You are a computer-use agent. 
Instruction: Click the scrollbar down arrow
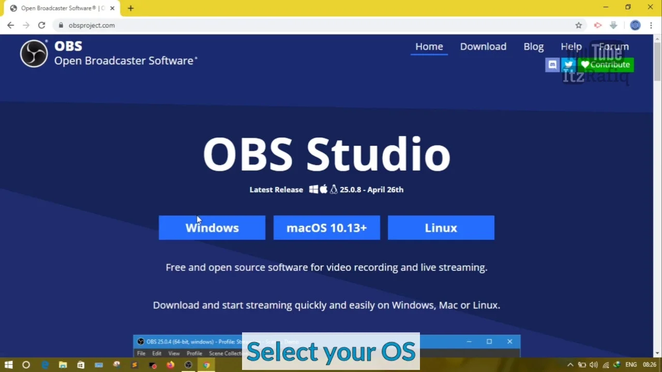657,353
